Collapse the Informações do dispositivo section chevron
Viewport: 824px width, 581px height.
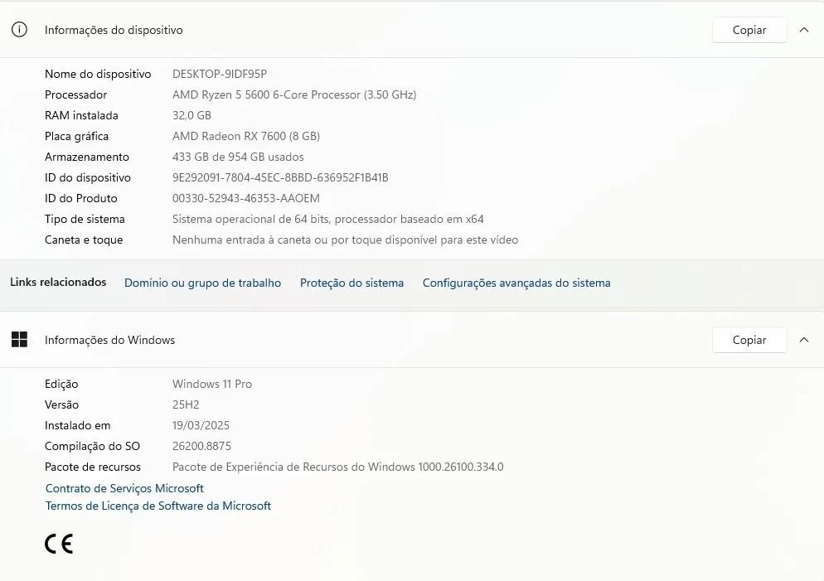click(x=804, y=30)
